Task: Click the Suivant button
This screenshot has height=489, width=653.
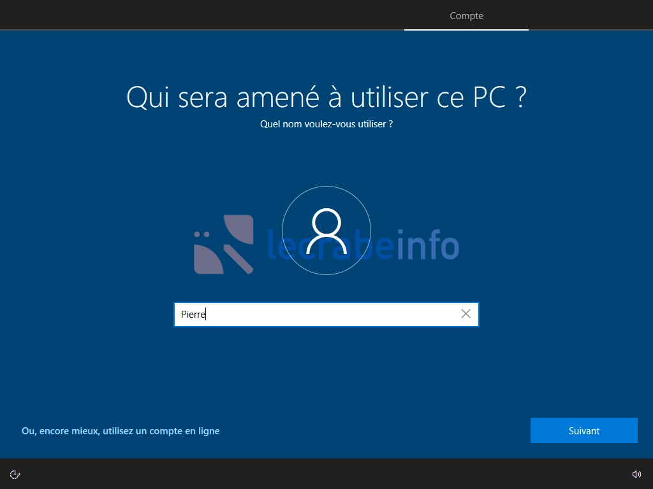Action: 584,430
